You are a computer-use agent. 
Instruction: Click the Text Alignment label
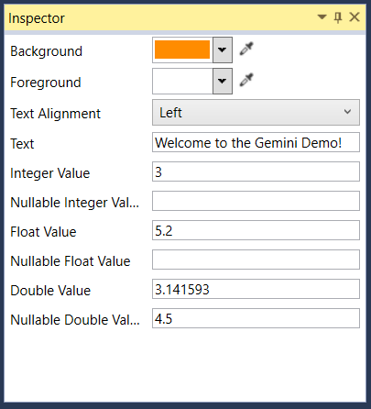tap(55, 114)
